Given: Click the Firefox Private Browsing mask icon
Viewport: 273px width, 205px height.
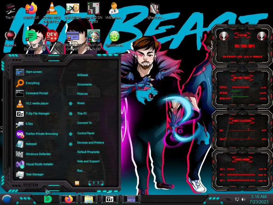Looking at the screenshot, I should [20, 134].
